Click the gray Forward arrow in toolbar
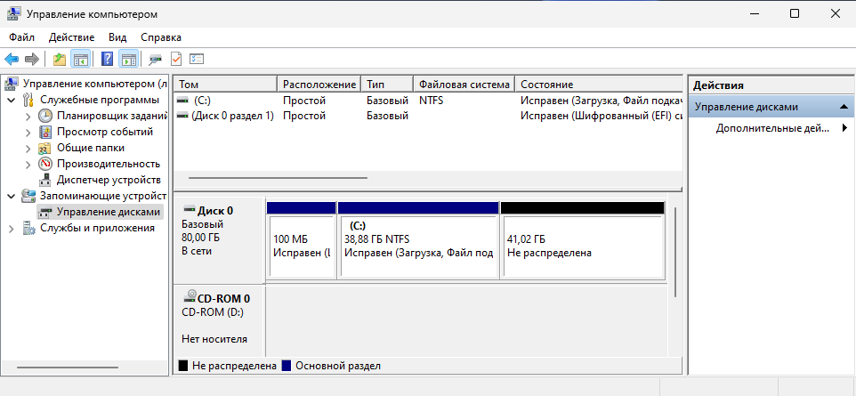The image size is (856, 396). [x=32, y=59]
